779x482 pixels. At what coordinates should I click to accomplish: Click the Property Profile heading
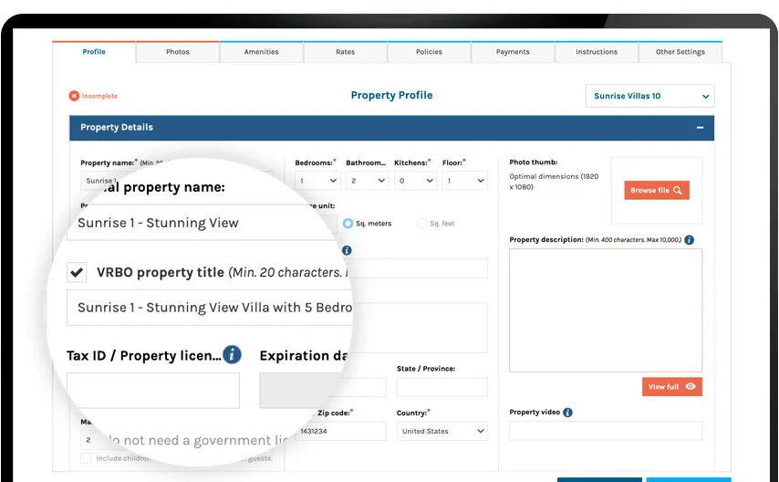tap(391, 96)
